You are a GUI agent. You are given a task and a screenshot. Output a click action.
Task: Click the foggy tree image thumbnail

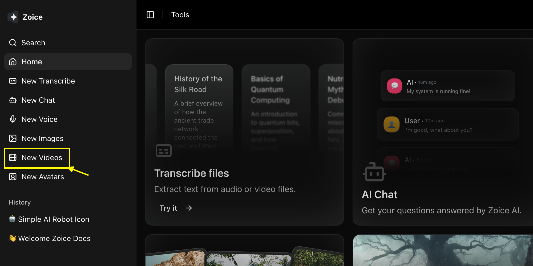443,250
